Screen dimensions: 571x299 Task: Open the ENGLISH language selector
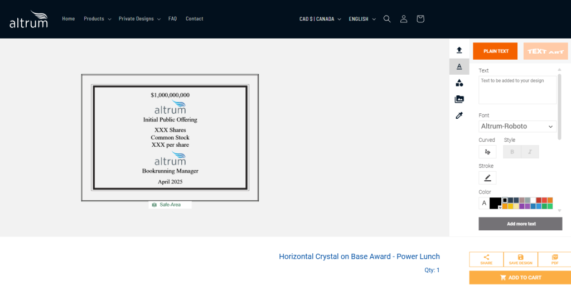[x=362, y=19]
